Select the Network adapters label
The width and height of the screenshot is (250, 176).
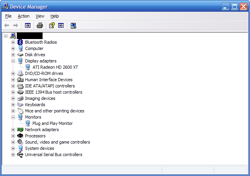(x=42, y=130)
